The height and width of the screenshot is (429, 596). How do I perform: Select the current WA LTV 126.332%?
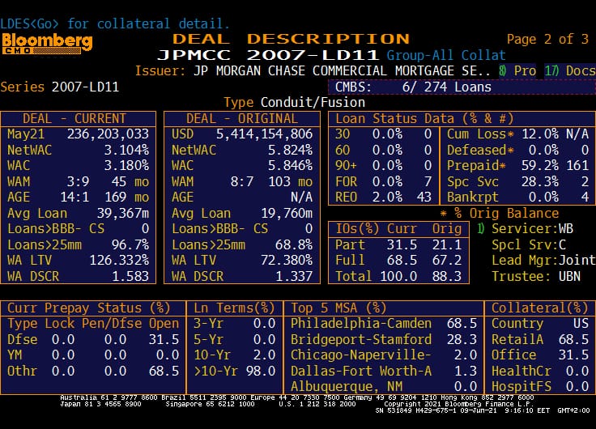click(119, 261)
